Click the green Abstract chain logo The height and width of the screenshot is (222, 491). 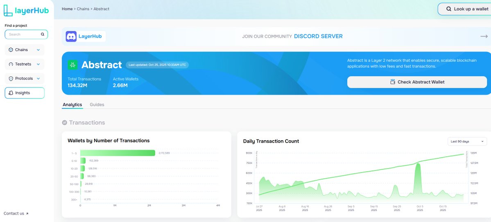pyautogui.click(x=72, y=65)
